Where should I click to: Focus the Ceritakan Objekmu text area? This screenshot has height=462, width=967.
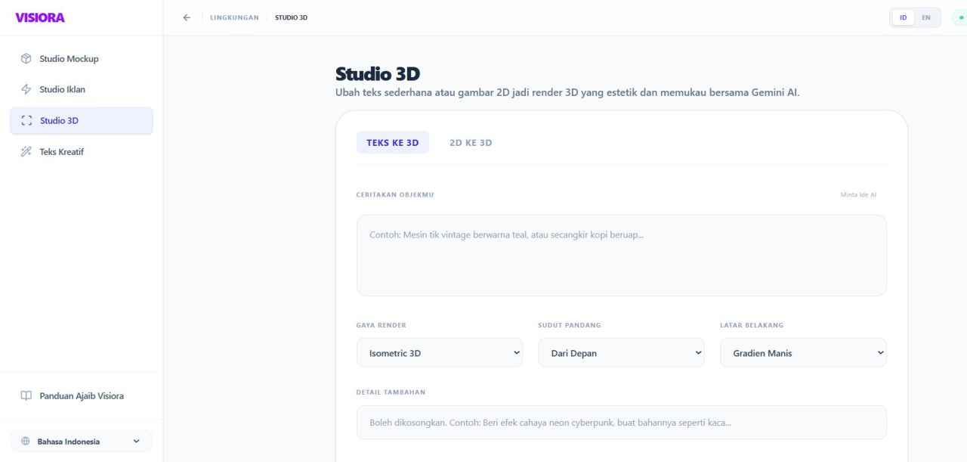pyautogui.click(x=621, y=255)
